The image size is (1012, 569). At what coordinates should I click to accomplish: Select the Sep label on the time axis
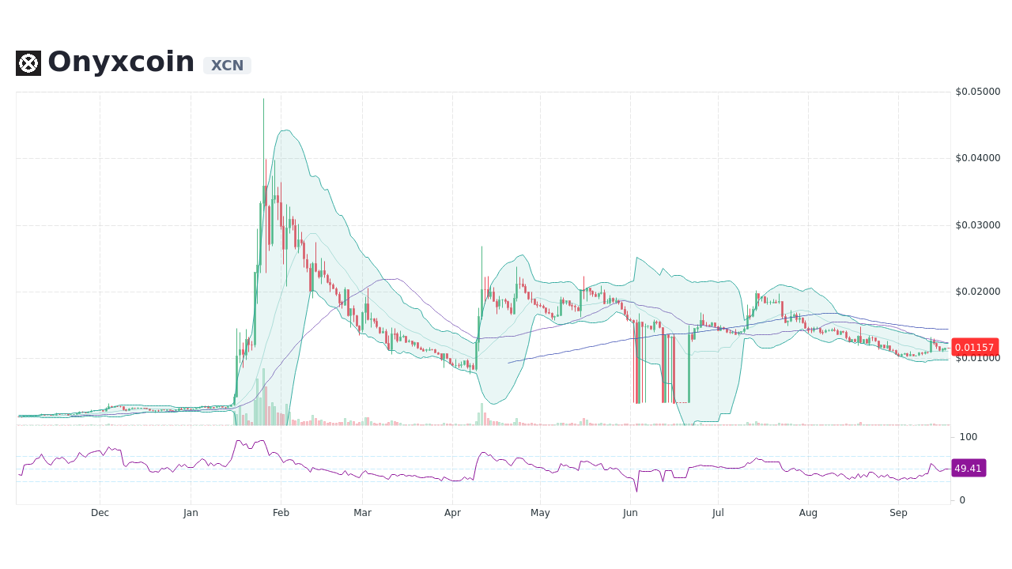(898, 513)
